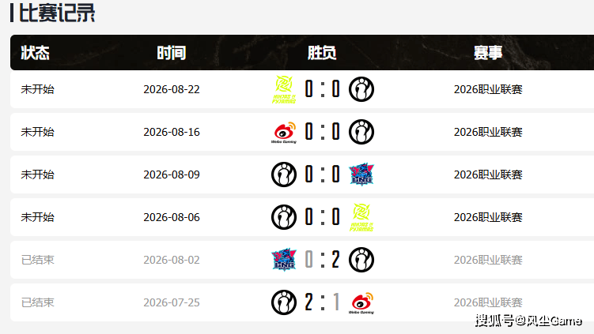Click Invictus Gaming logo in 2026-08-16 row

coord(361,132)
